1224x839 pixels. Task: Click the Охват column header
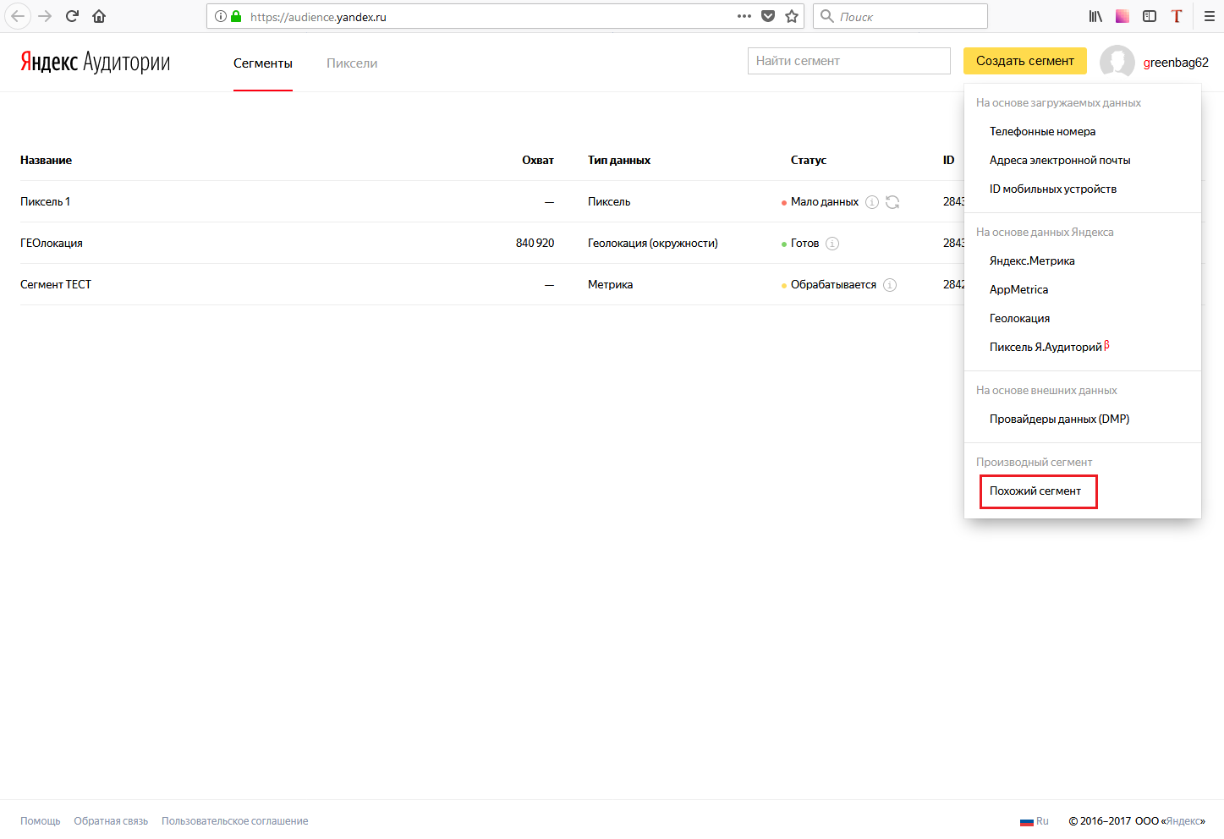[538, 160]
